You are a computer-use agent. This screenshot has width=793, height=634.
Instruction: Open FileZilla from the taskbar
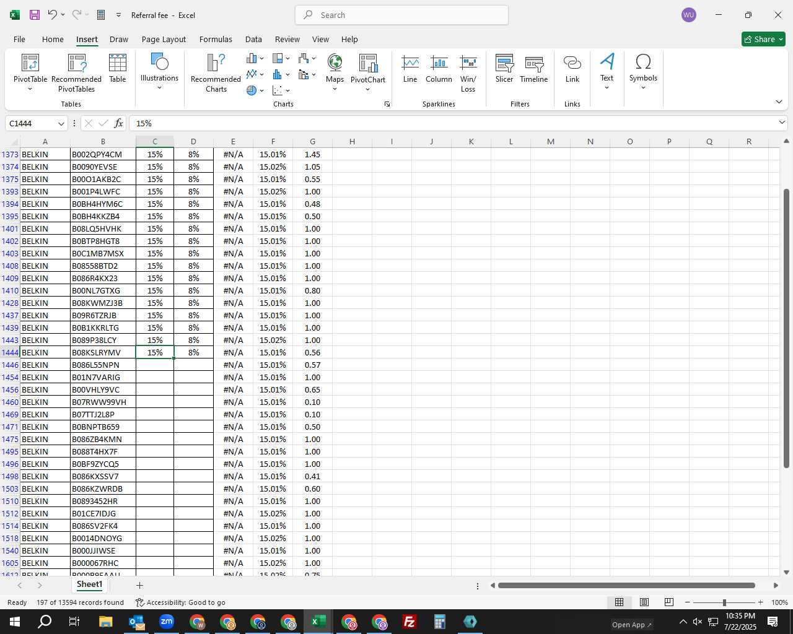(410, 622)
